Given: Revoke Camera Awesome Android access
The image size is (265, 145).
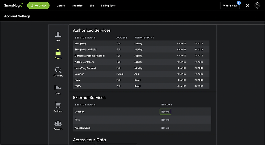Looking at the screenshot, I should [x=199, y=56].
